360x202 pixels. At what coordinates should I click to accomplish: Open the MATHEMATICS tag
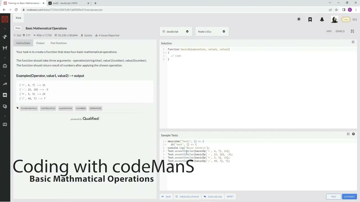pyautogui.click(x=48, y=108)
